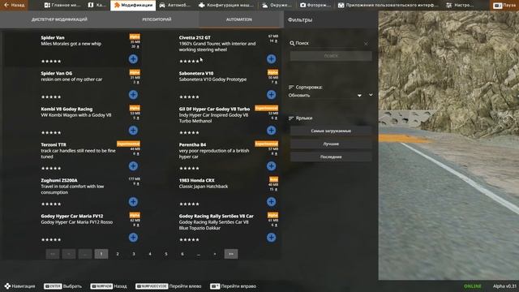Click the Пауза button

pyautogui.click(x=504, y=6)
